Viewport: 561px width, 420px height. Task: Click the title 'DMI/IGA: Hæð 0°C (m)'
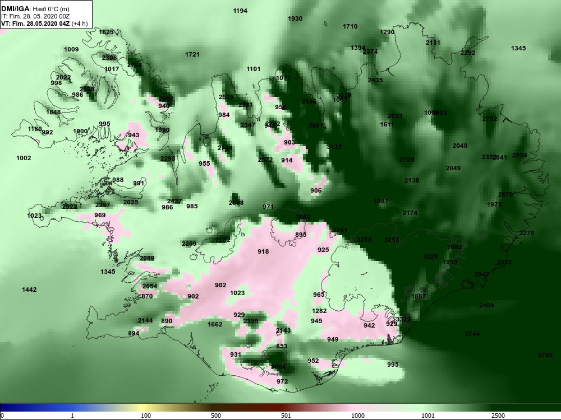(35, 9)
